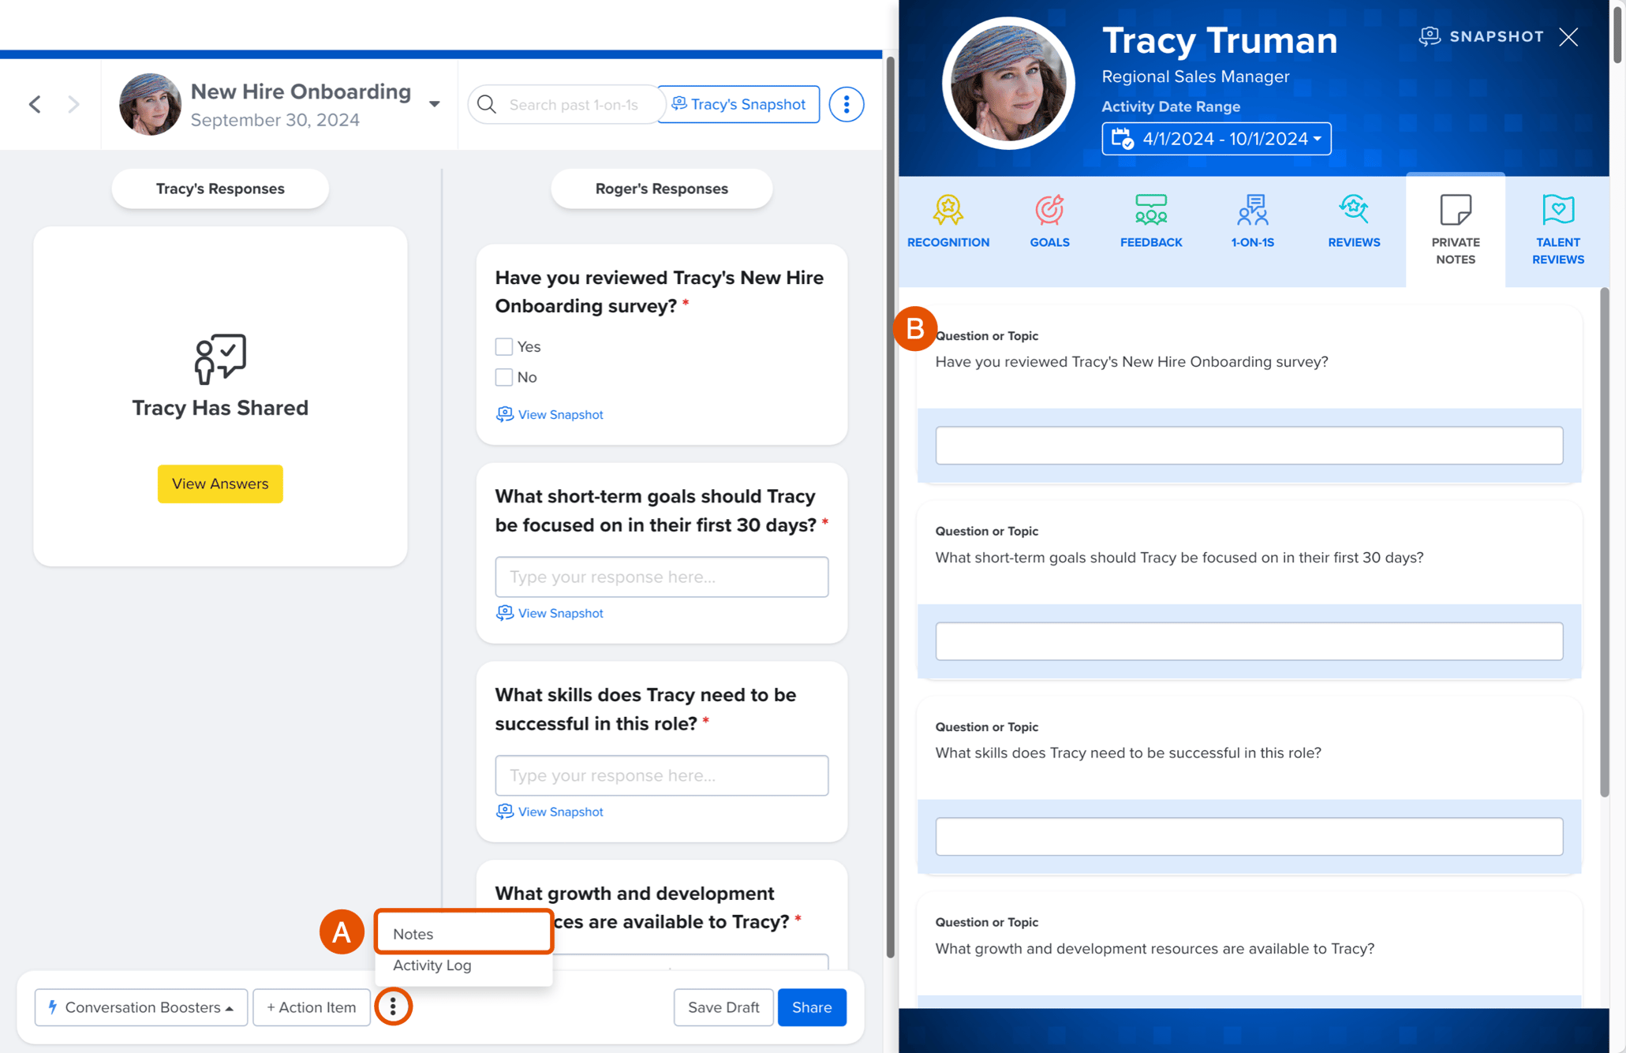The width and height of the screenshot is (1626, 1053).
Task: Open the Talent Reviews icon
Action: (1557, 210)
